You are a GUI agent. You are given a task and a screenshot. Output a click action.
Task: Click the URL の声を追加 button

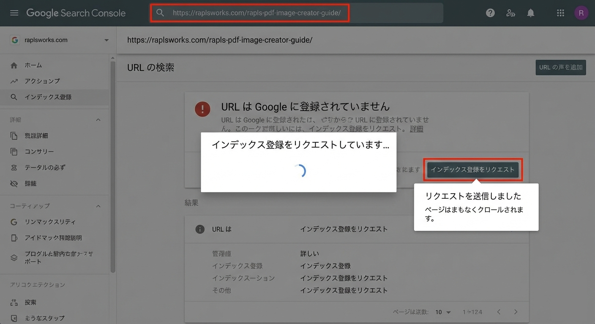(x=561, y=67)
